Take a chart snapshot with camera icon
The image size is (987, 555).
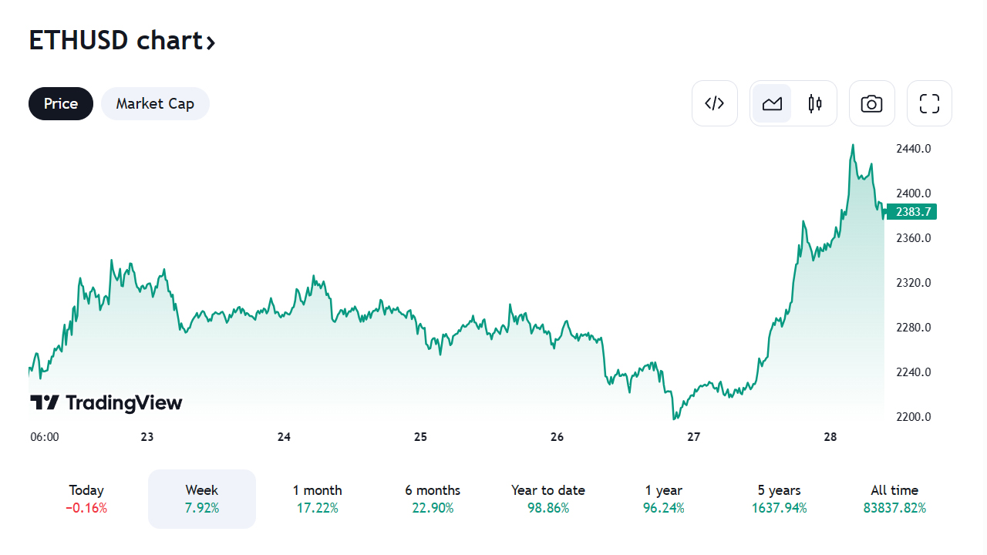coord(871,103)
